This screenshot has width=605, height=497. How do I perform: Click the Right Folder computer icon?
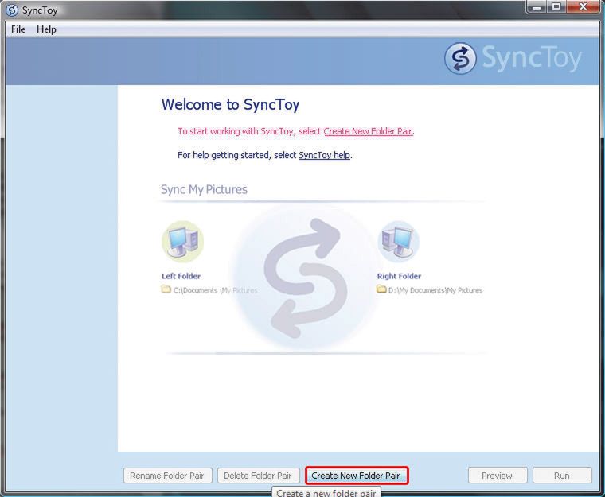click(x=398, y=242)
